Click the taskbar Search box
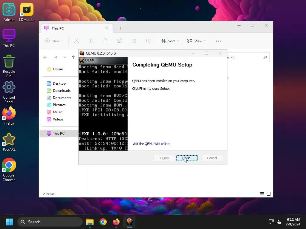The height and width of the screenshot is (229, 306). [50, 222]
